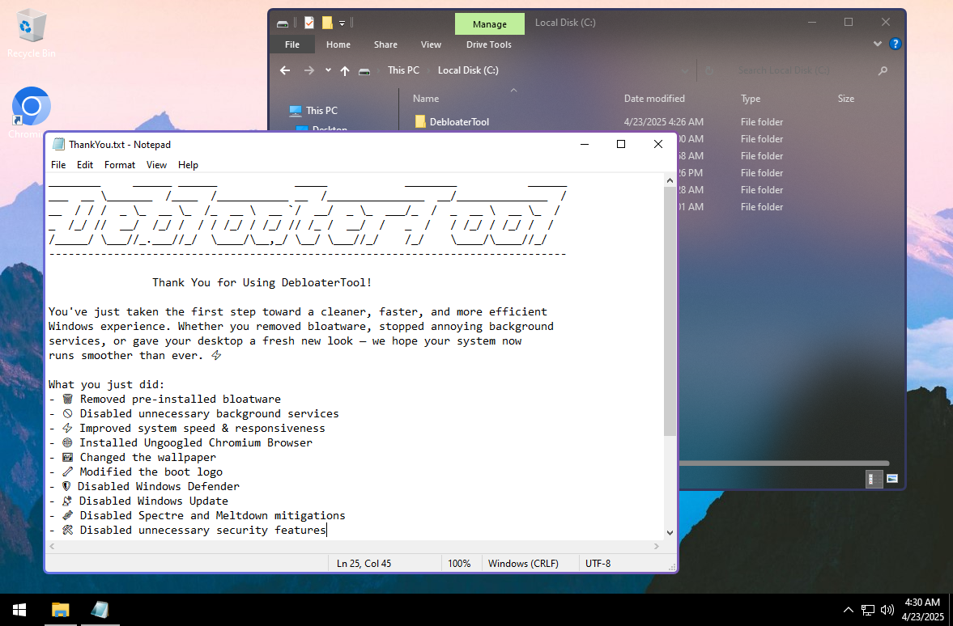
Task: Click 'Disabled Windows Defender' line
Action: [158, 487]
